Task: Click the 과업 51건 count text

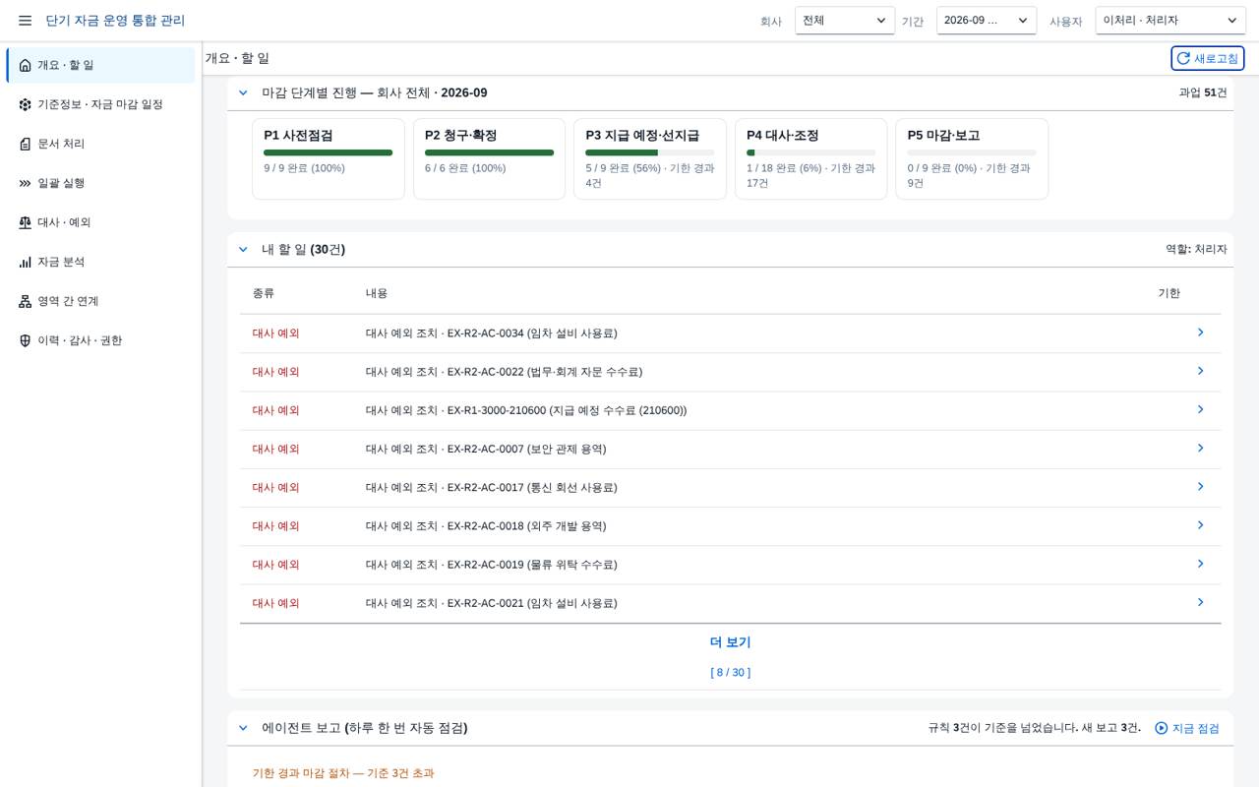Action: (x=1203, y=92)
